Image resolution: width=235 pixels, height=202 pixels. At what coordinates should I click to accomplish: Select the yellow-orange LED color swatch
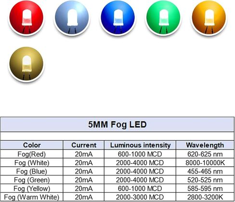[x=209, y=17]
